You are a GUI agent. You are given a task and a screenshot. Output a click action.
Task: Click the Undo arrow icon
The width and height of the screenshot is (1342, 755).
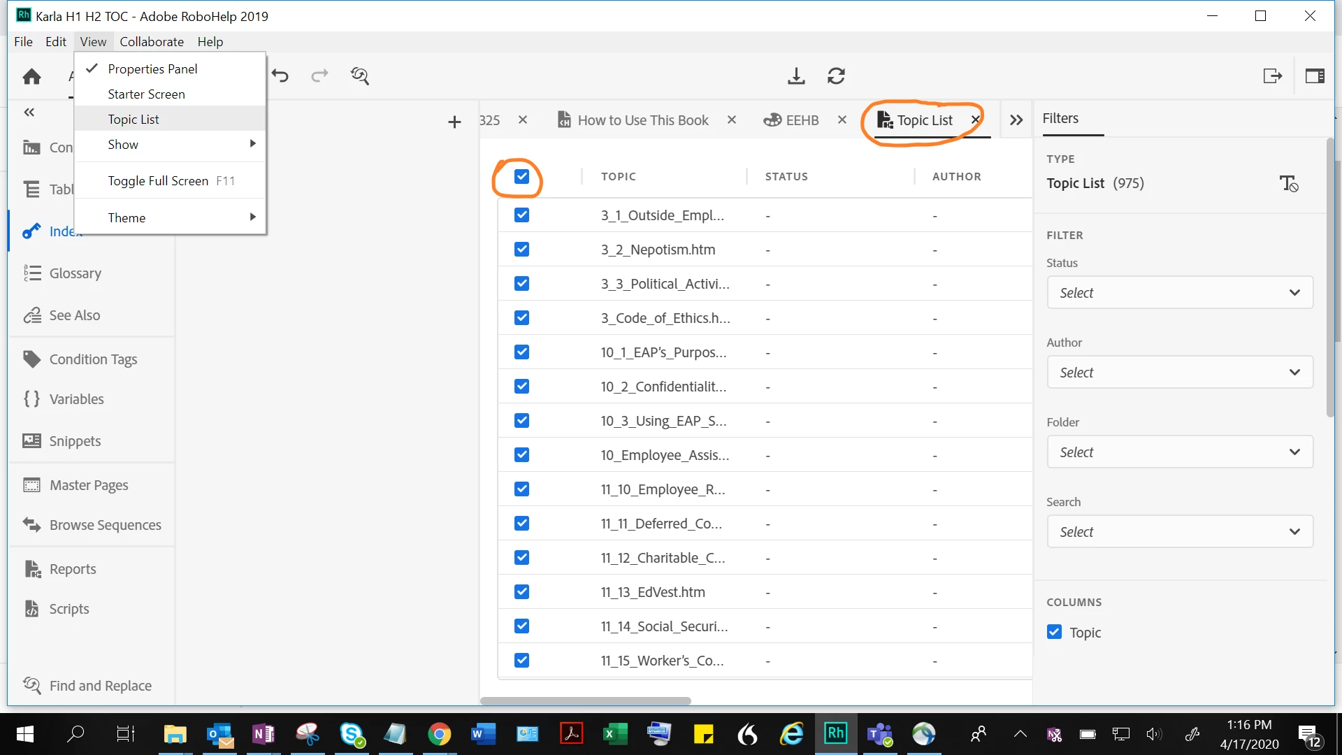pyautogui.click(x=280, y=75)
